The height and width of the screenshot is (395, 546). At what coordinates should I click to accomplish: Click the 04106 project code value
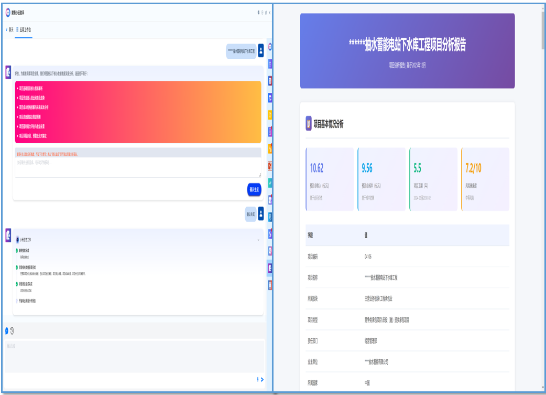pyautogui.click(x=368, y=257)
